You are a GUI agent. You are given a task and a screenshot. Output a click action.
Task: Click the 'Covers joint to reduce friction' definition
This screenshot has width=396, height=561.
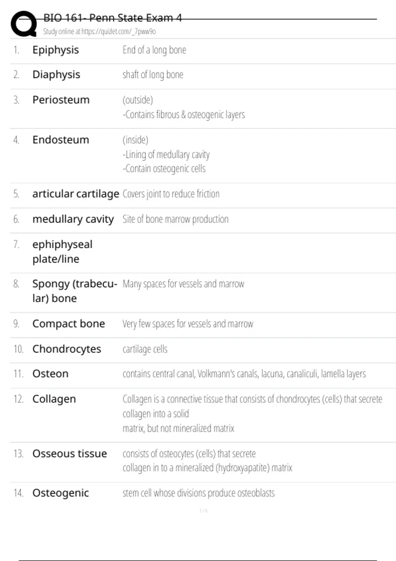[171, 194]
